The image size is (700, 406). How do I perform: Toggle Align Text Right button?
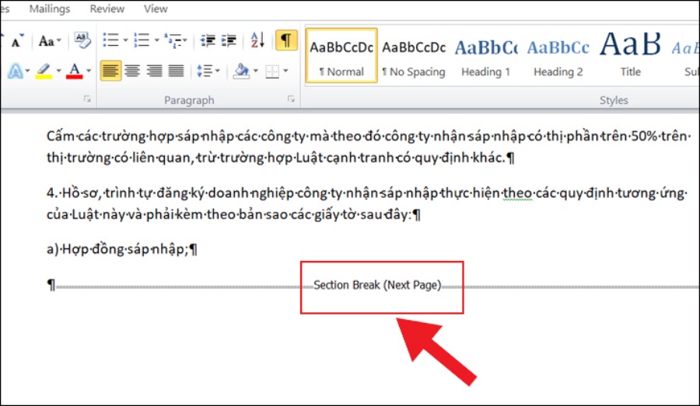[155, 71]
